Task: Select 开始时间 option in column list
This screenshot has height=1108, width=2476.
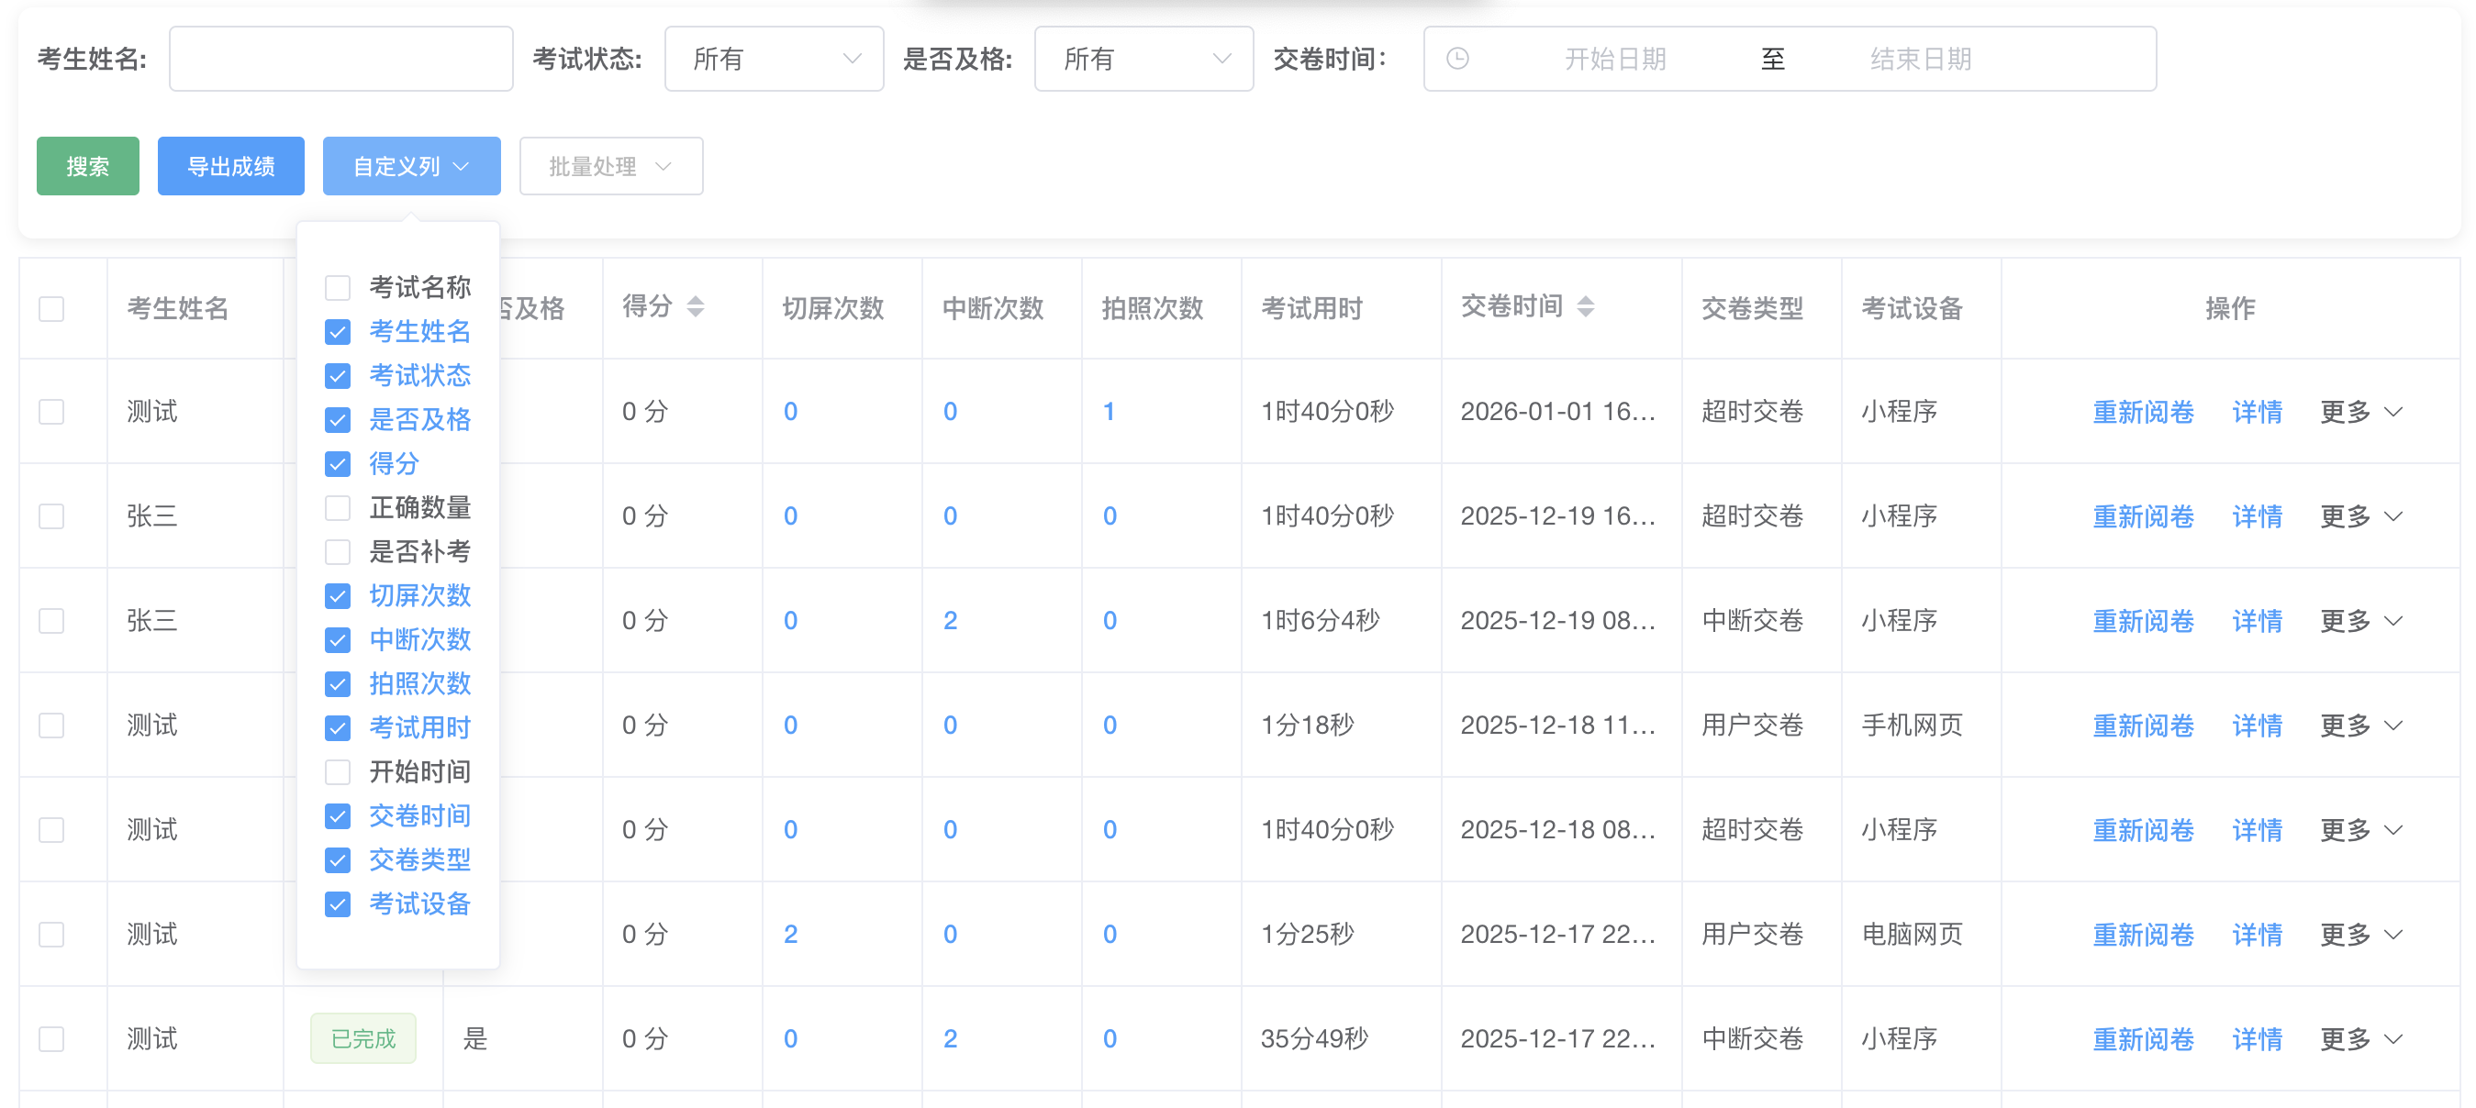Action: pyautogui.click(x=419, y=771)
